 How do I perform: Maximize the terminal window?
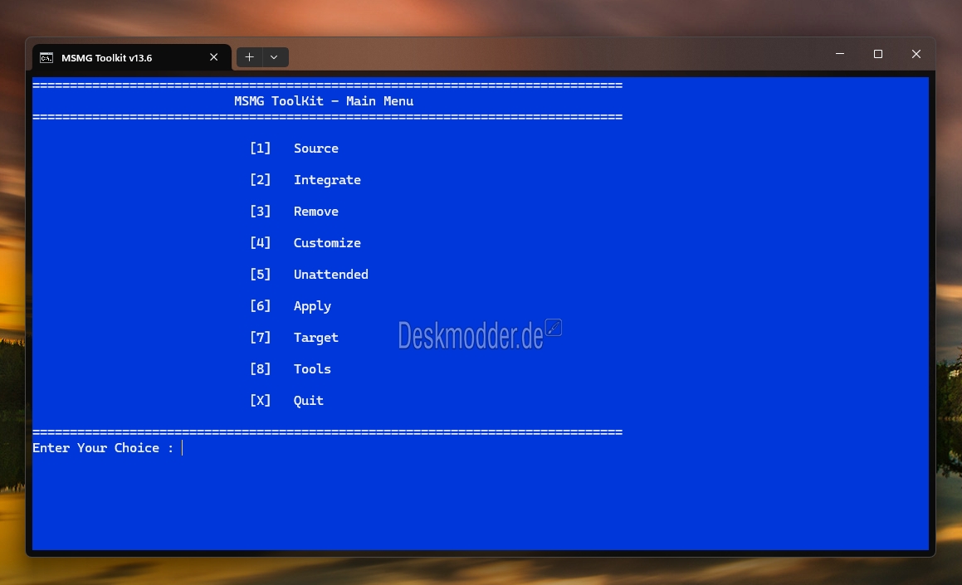(878, 54)
